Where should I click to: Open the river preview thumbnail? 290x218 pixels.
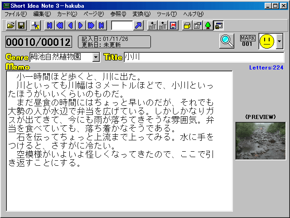pyautogui.click(x=261, y=141)
